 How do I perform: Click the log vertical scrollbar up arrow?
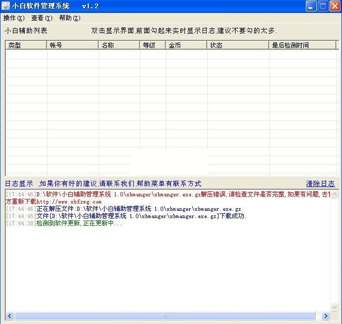[x=335, y=194]
